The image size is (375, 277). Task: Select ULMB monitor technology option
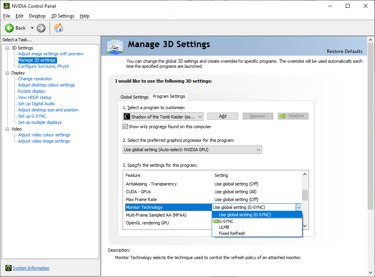click(x=257, y=227)
